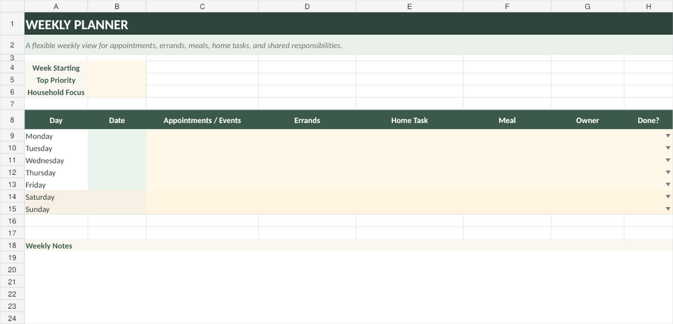
Task: Click Sunday's Meal cell
Action: pyautogui.click(x=507, y=209)
